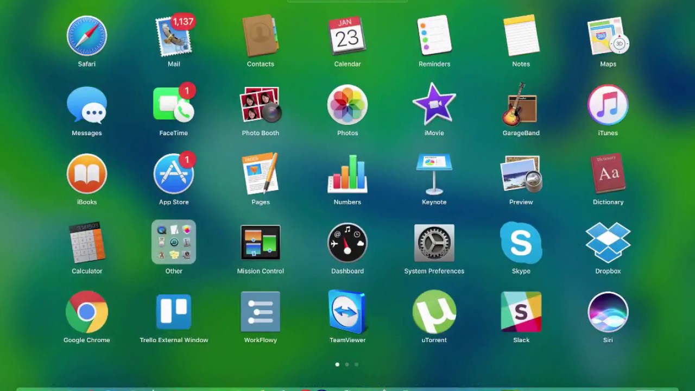Open the Calendar app showing Jan 23
Screen dimensions: 695x391
347,36
